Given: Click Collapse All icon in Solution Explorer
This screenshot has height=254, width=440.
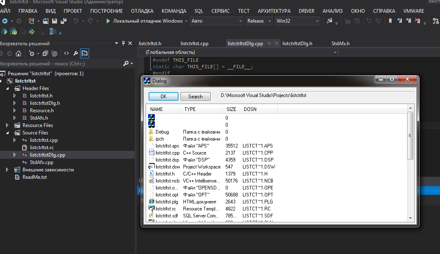Looking at the screenshot, I should tap(45, 53).
